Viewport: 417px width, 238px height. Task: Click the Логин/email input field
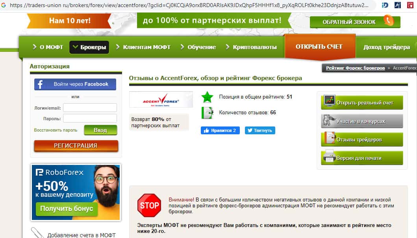click(90, 108)
